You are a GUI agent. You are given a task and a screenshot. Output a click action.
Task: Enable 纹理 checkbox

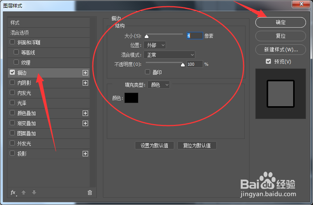click(16, 62)
